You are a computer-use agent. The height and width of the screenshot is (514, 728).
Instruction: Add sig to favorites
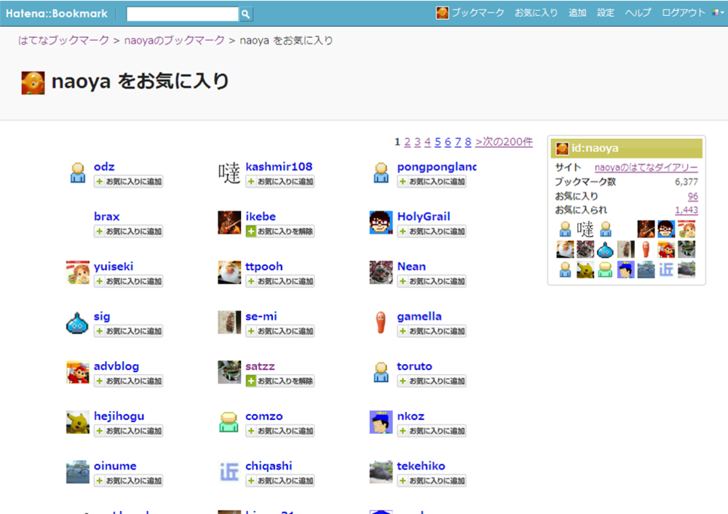(129, 331)
